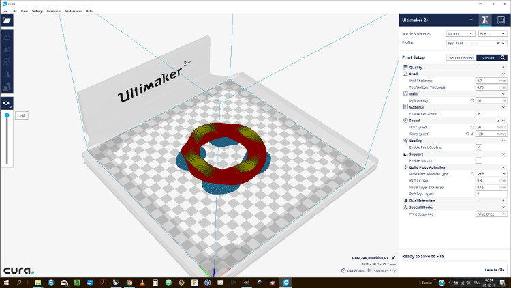The height and width of the screenshot is (288, 511).
Task: Click the layer view slider handle
Action: [7, 115]
